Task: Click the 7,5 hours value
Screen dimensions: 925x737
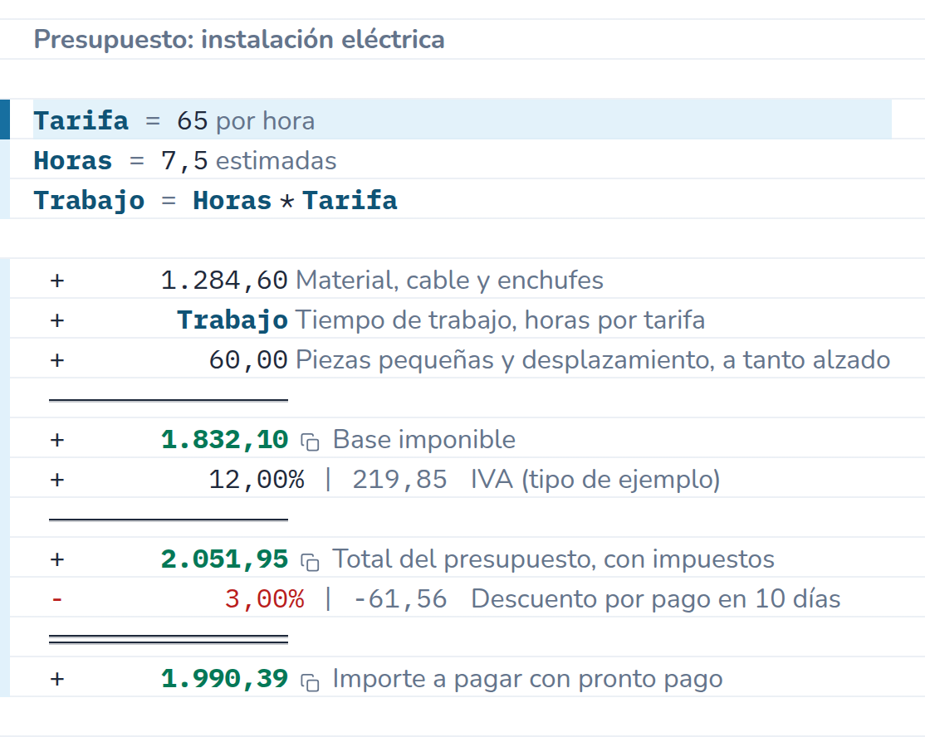Action: point(184,160)
